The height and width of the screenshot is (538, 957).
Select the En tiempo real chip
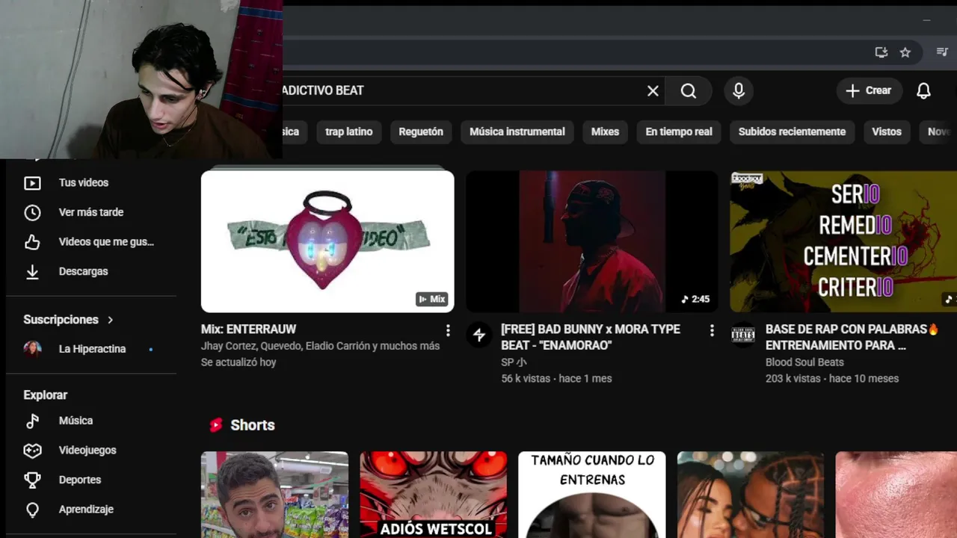click(x=679, y=132)
